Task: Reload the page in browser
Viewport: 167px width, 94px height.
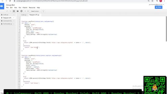Action: tap(10, 1)
